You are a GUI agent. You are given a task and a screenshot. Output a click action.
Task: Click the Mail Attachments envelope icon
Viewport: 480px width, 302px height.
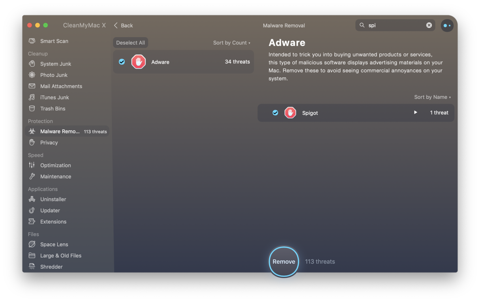point(32,86)
